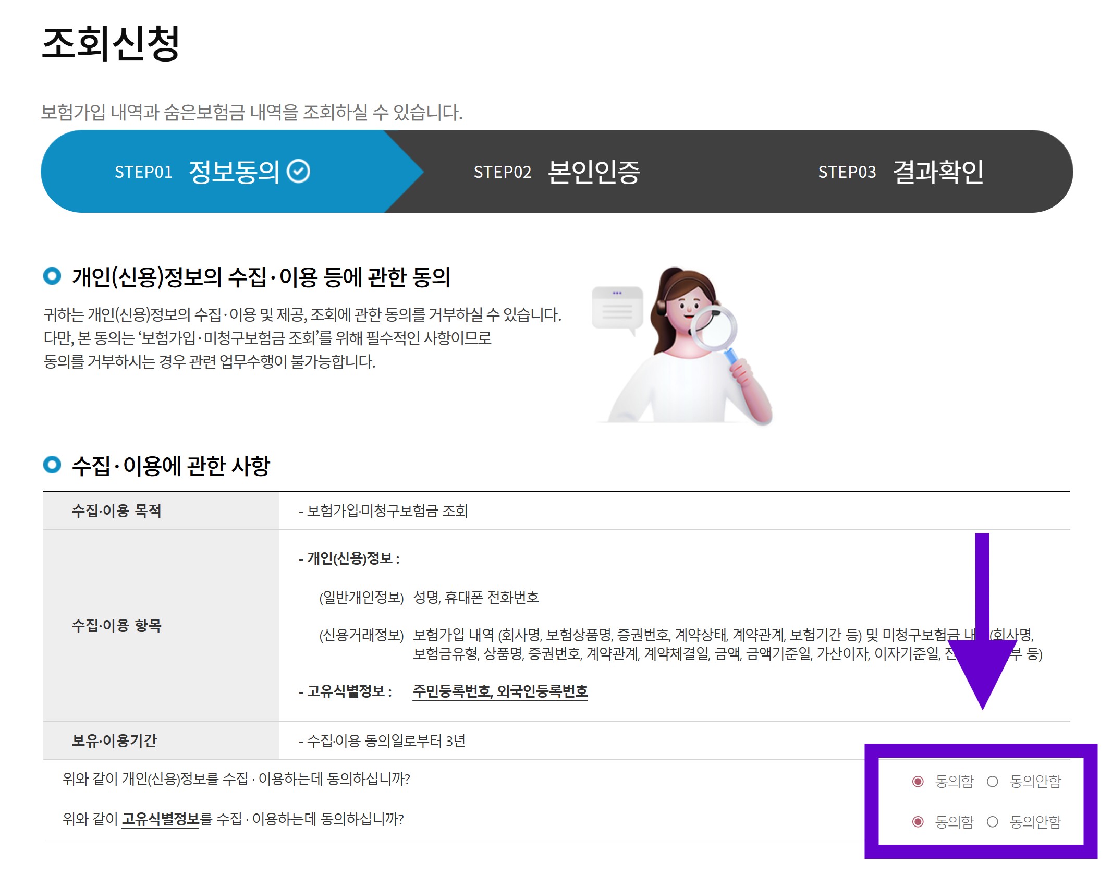This screenshot has height=887, width=1112.
Task: Click the speech bubble chat icon in illustration
Action: 617,308
